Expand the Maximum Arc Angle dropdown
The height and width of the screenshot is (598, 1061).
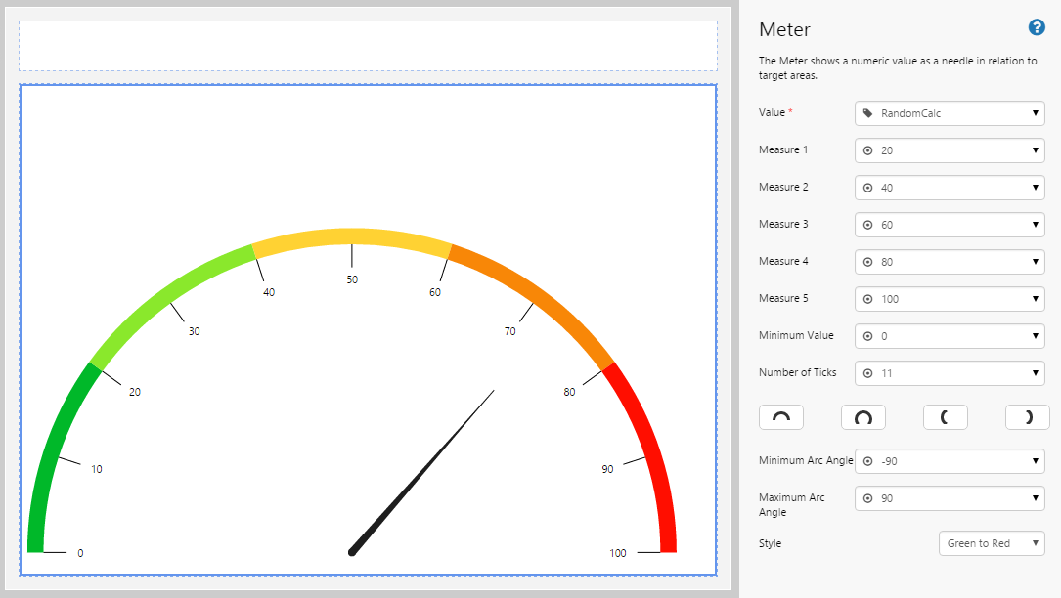[x=1036, y=498]
